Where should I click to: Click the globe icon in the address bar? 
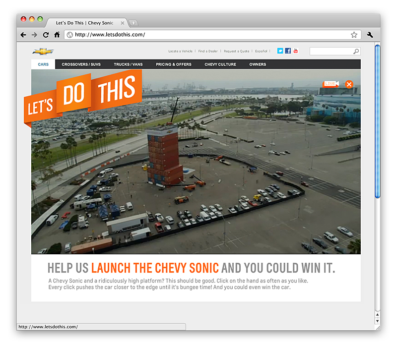point(69,35)
